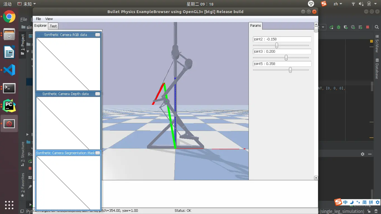The width and height of the screenshot is (381, 214).
Task: Toggle Synthetic Camera Depth data panel button
Action: [98, 94]
